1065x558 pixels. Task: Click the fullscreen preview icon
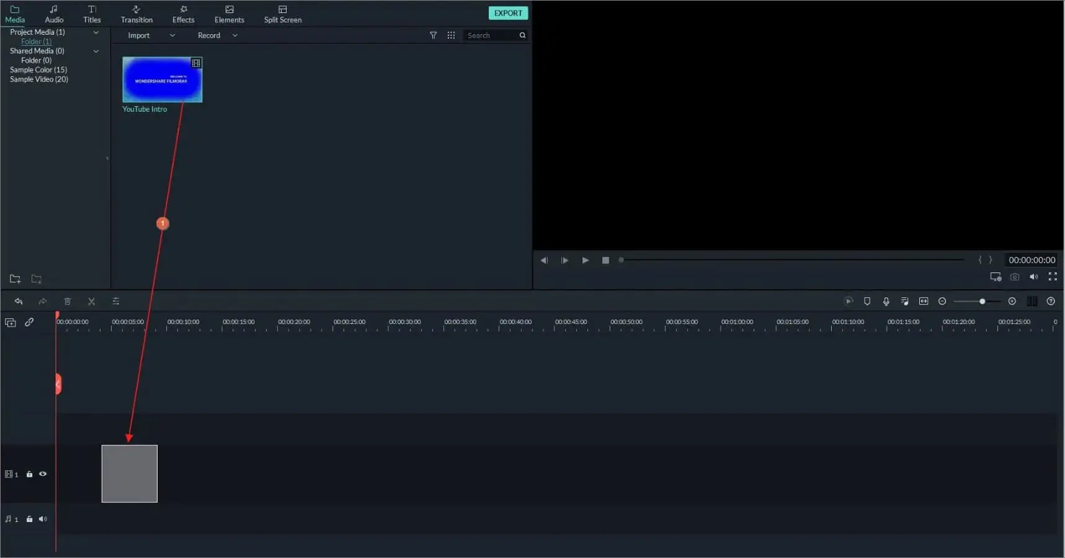coord(1053,277)
